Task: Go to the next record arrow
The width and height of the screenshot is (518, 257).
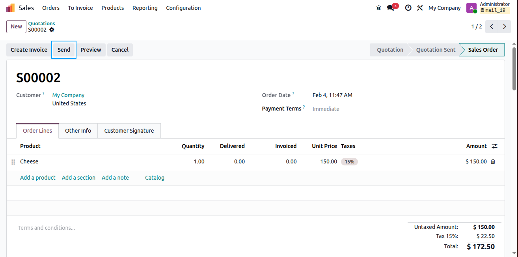Action: (x=505, y=26)
